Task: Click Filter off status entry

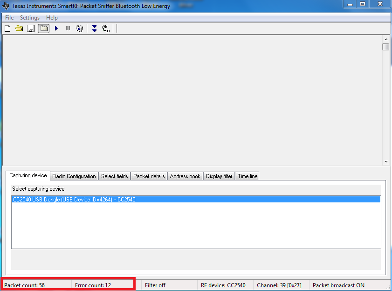Action: pyautogui.click(x=155, y=285)
